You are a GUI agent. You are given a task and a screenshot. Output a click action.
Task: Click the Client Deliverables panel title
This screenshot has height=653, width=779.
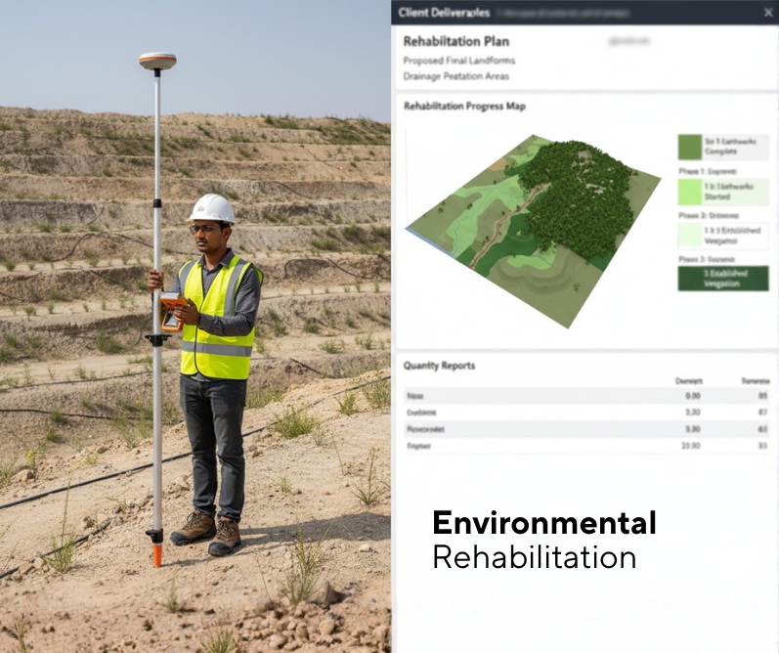point(446,13)
